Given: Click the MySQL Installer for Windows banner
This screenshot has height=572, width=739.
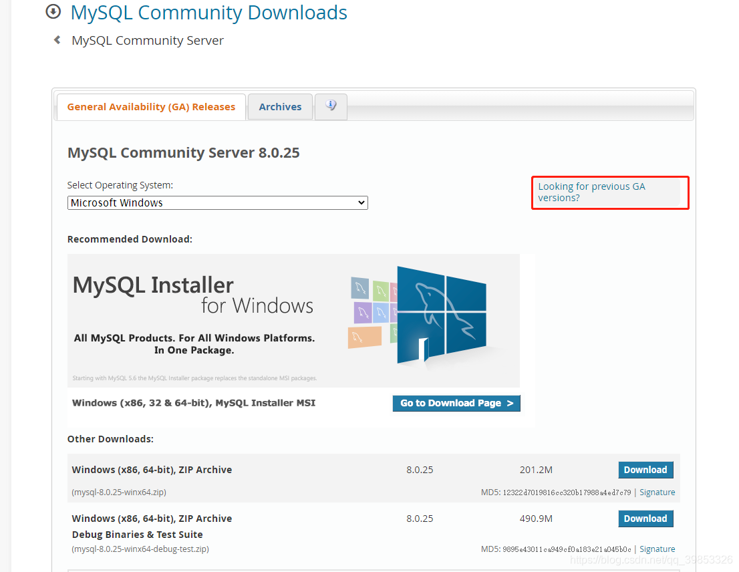Looking at the screenshot, I should tap(293, 320).
